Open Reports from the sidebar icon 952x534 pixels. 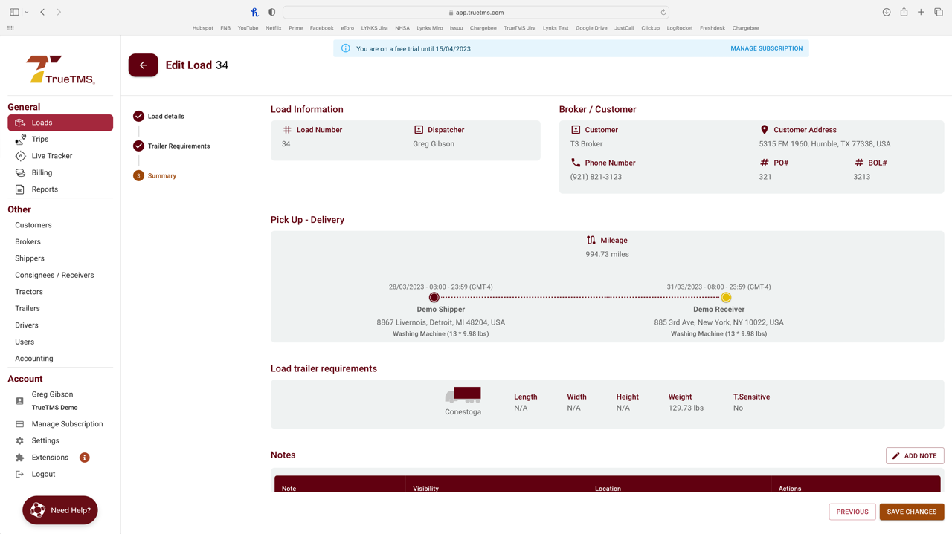(20, 189)
